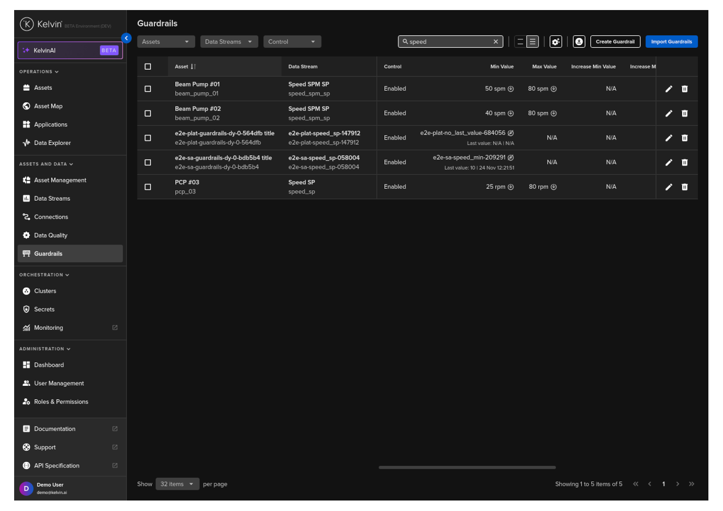Go to Data Quality in sidebar
Image resolution: width=723 pixels, height=511 pixels.
(x=51, y=235)
